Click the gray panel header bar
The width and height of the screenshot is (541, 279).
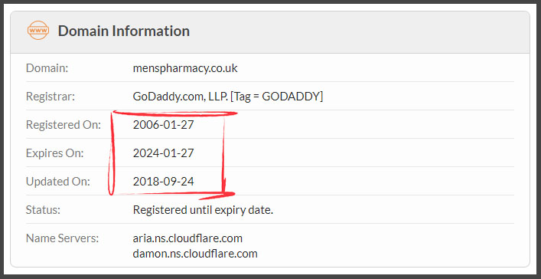270,32
